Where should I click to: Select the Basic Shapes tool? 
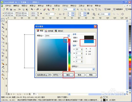pos(3,53)
